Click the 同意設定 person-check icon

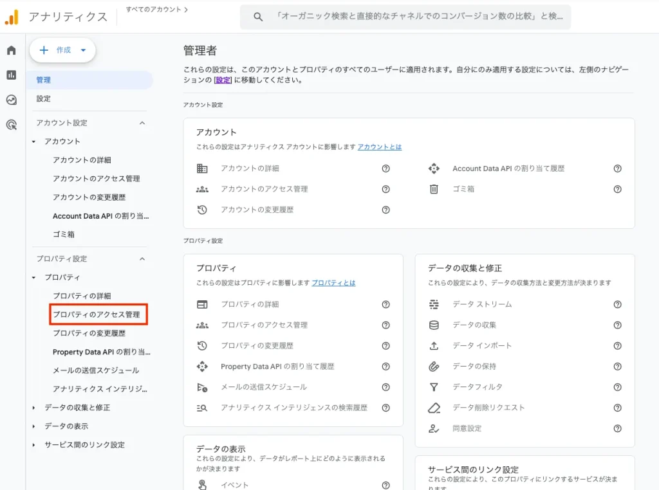tap(434, 429)
